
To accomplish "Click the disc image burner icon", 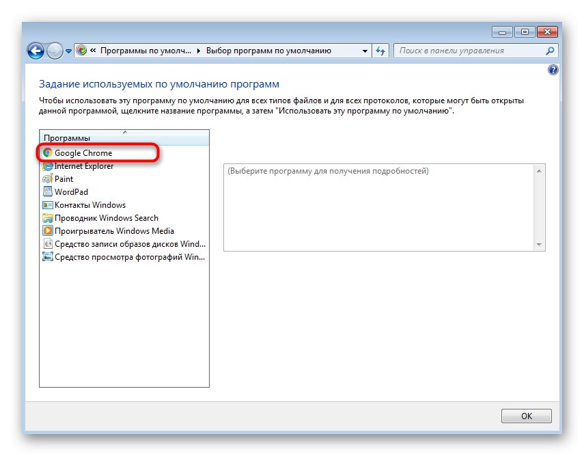I will coord(48,244).
